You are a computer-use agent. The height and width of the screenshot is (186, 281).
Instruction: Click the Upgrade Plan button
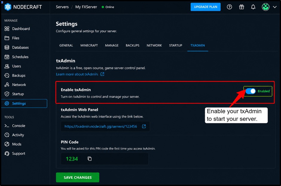206,7
